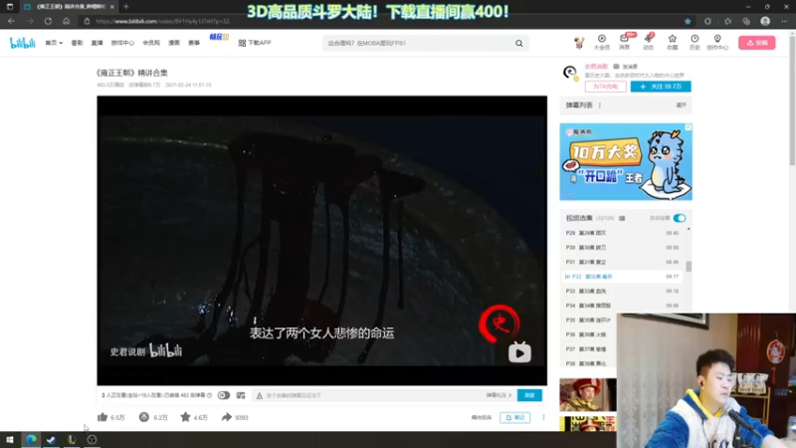Click the blue 发送 send button

[529, 395]
